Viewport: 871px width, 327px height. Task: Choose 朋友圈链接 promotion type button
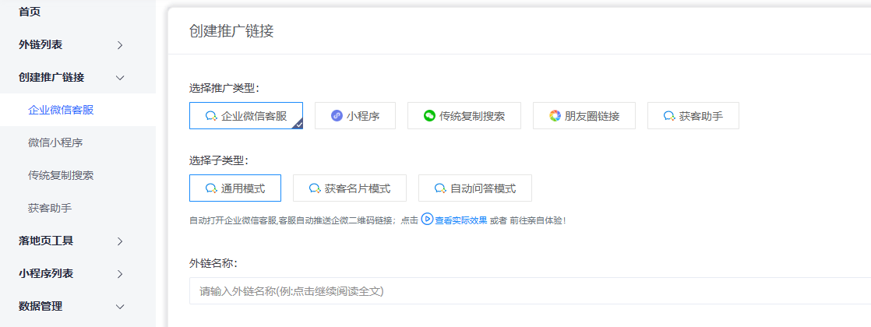coord(584,115)
